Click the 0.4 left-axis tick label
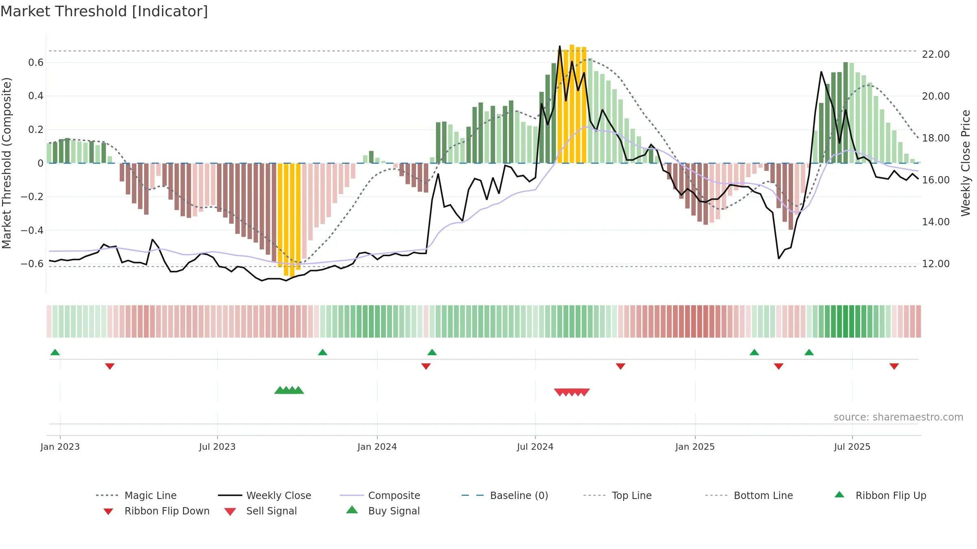Image resolution: width=977 pixels, height=549 pixels. [x=36, y=96]
